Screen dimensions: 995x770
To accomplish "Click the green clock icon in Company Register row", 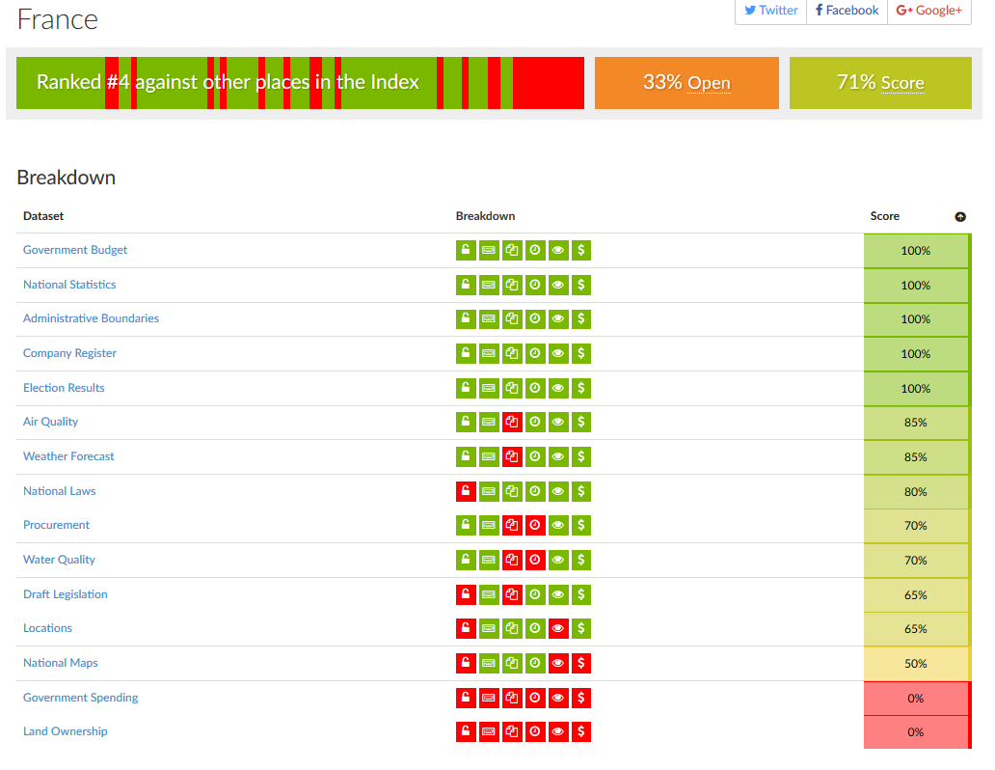I will (535, 353).
